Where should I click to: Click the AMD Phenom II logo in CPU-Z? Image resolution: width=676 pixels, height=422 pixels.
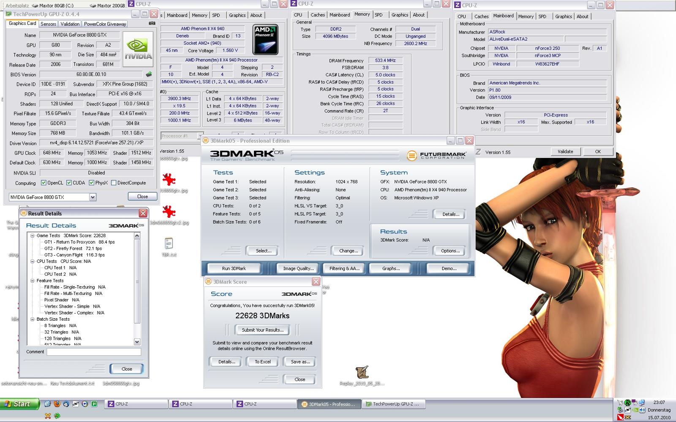(x=265, y=40)
